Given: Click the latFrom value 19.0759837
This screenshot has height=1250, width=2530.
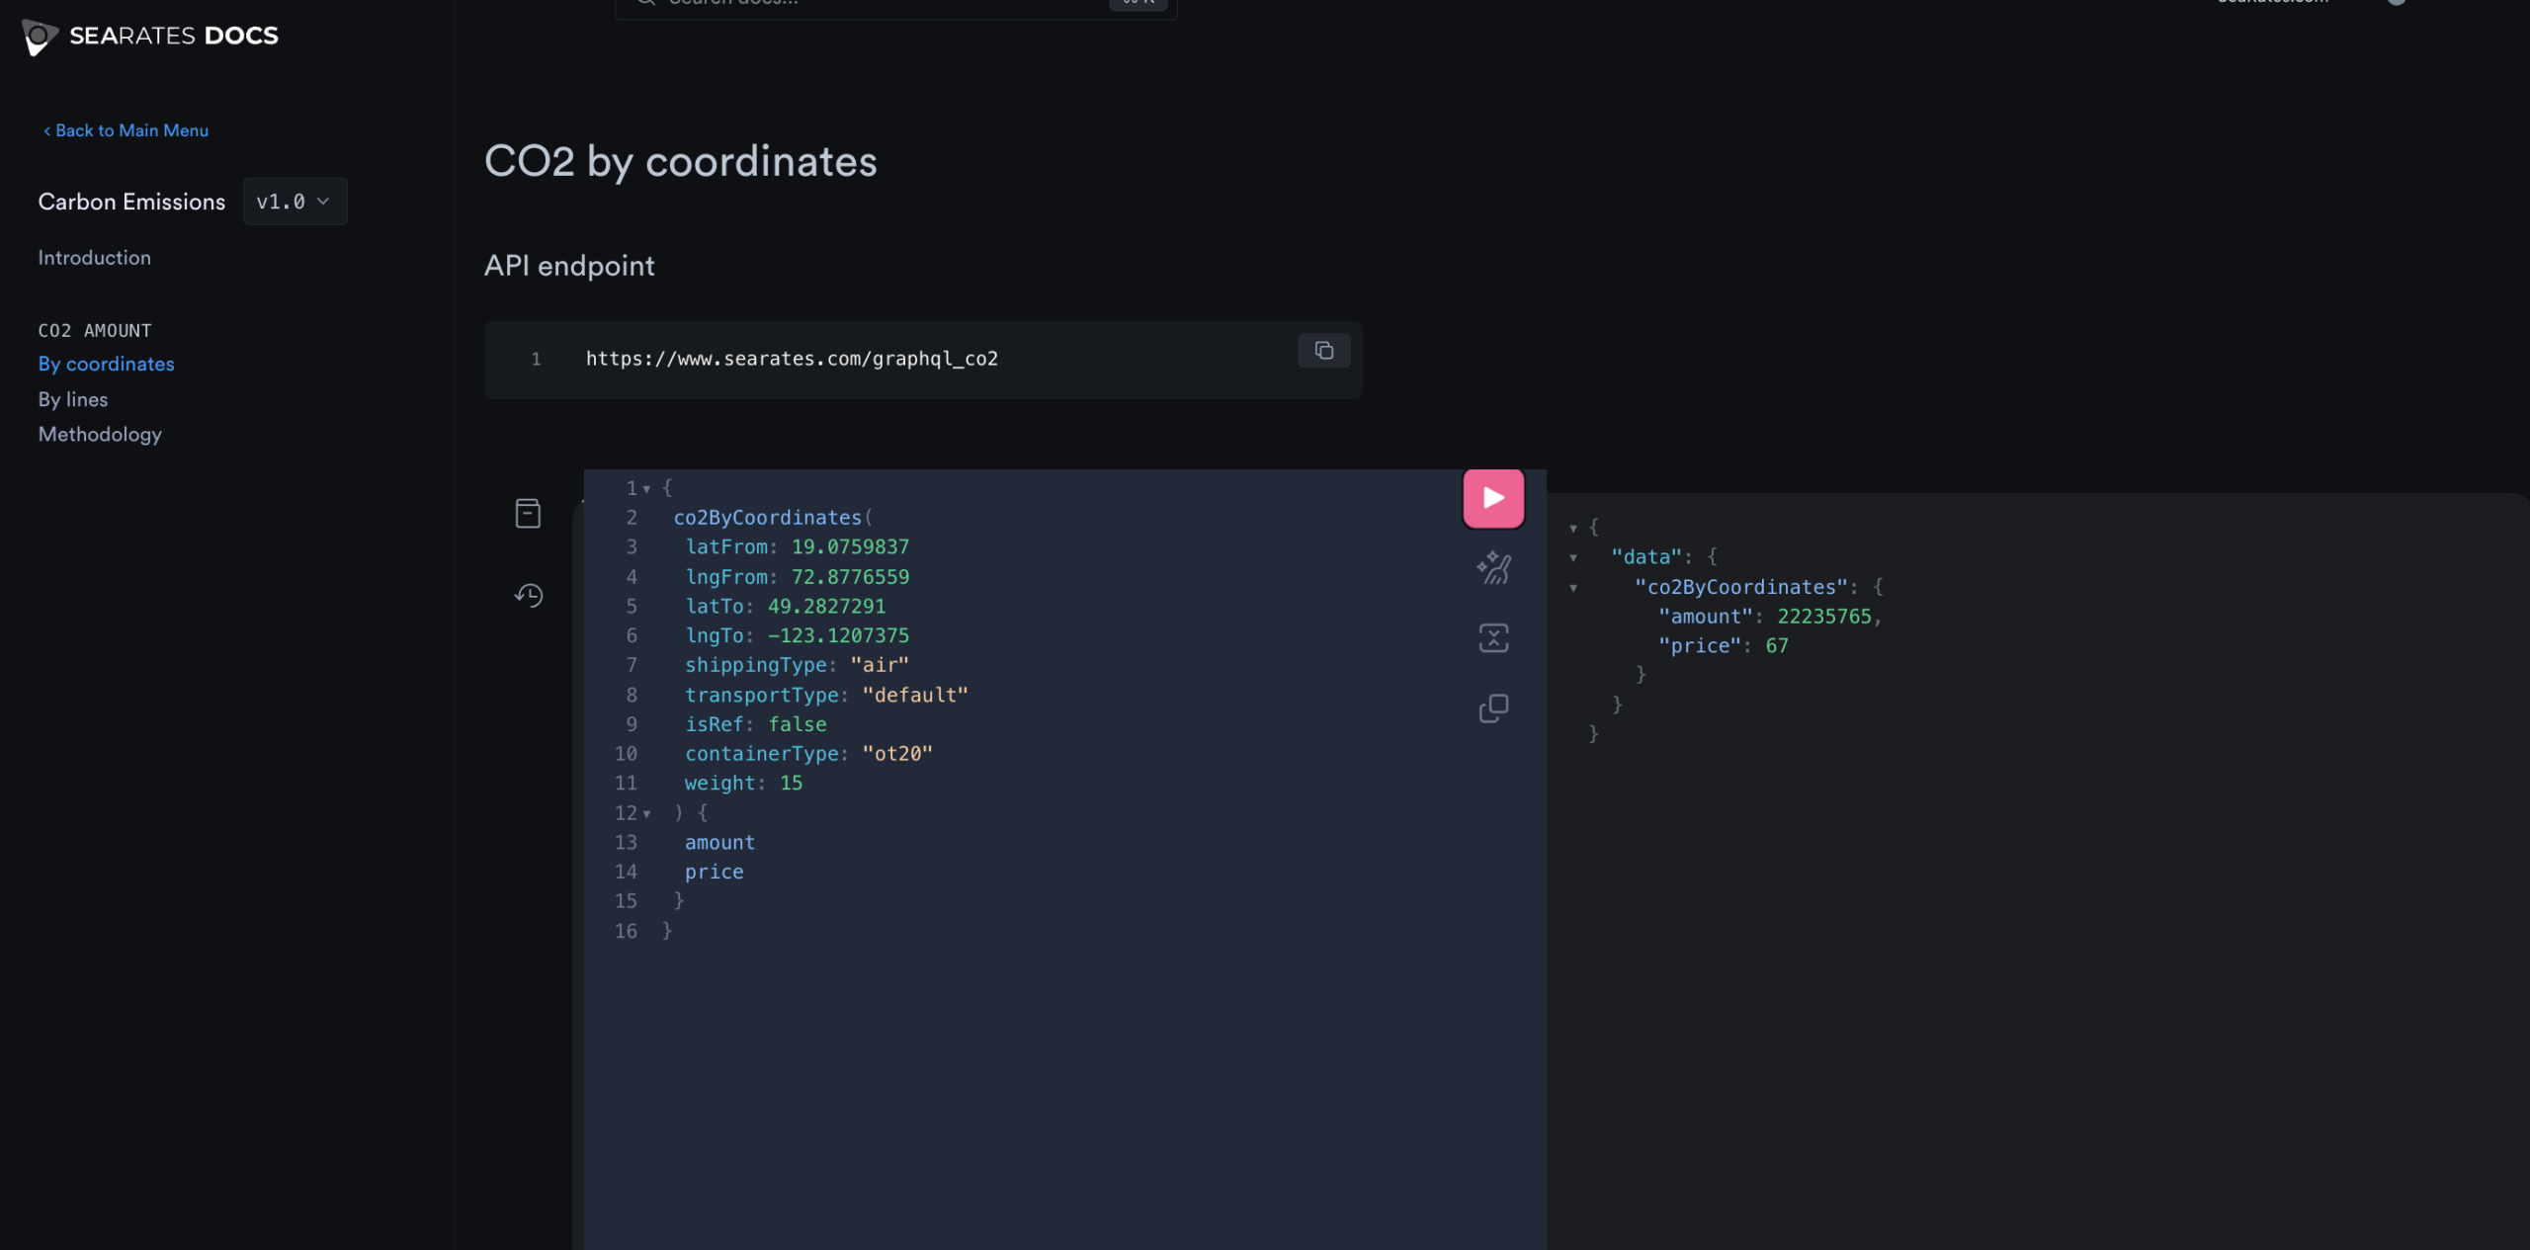Looking at the screenshot, I should click(850, 546).
